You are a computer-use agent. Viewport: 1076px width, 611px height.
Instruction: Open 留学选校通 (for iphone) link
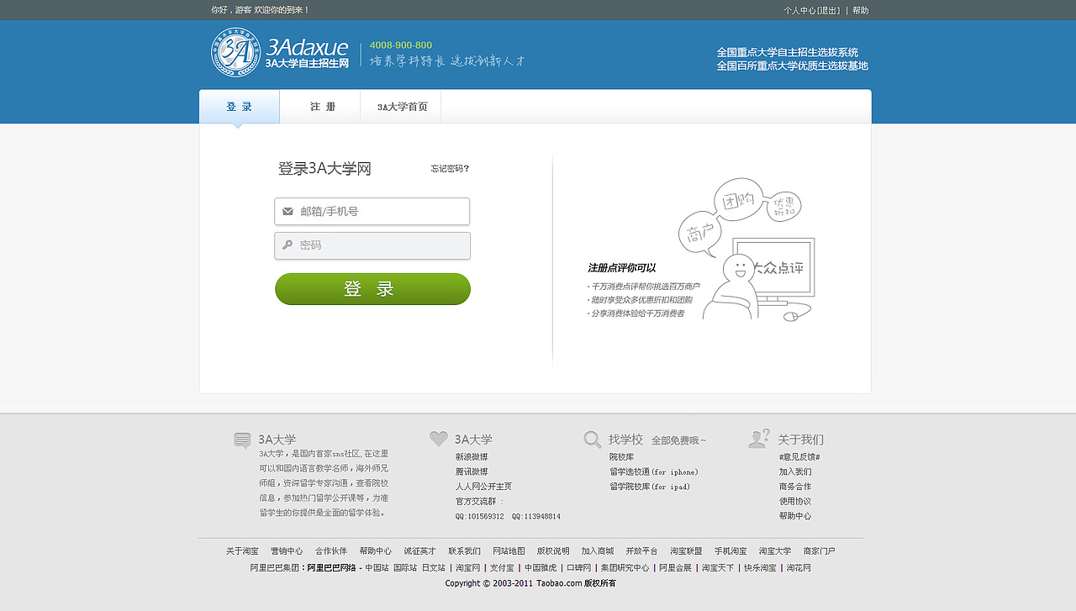[x=654, y=472]
